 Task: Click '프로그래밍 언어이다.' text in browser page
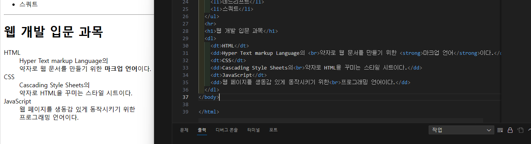coord(49,117)
